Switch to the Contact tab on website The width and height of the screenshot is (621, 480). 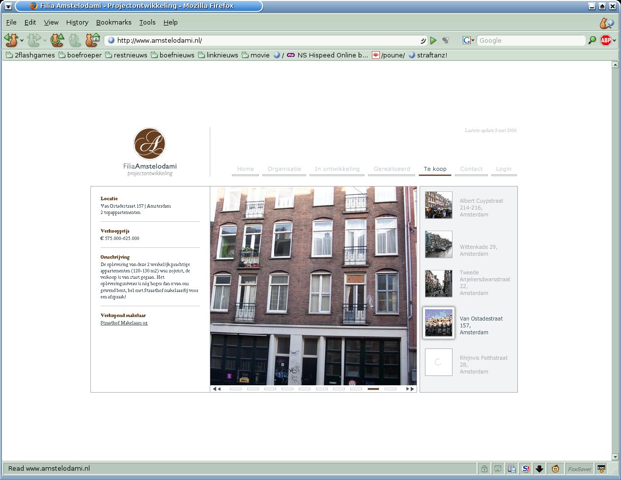click(x=471, y=169)
